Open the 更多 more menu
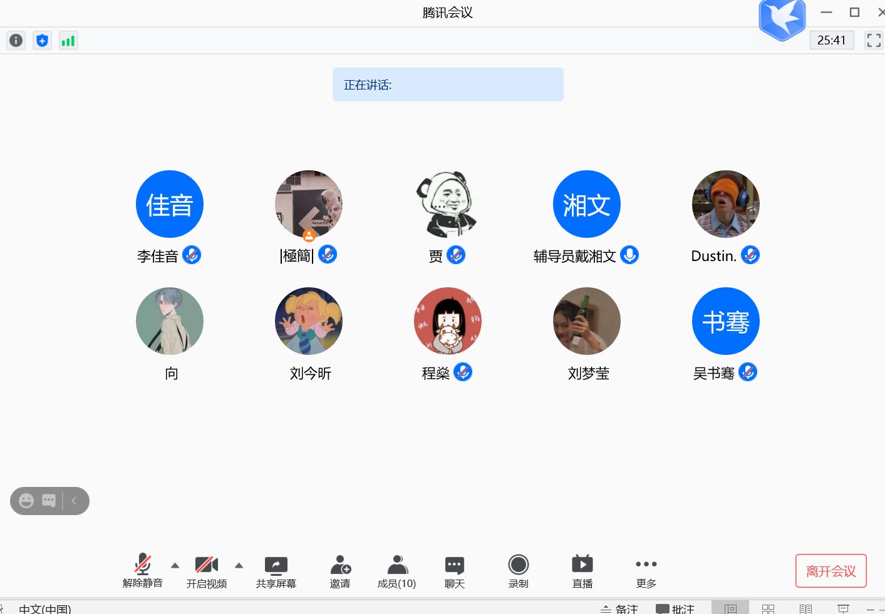This screenshot has width=885, height=614. click(x=646, y=571)
